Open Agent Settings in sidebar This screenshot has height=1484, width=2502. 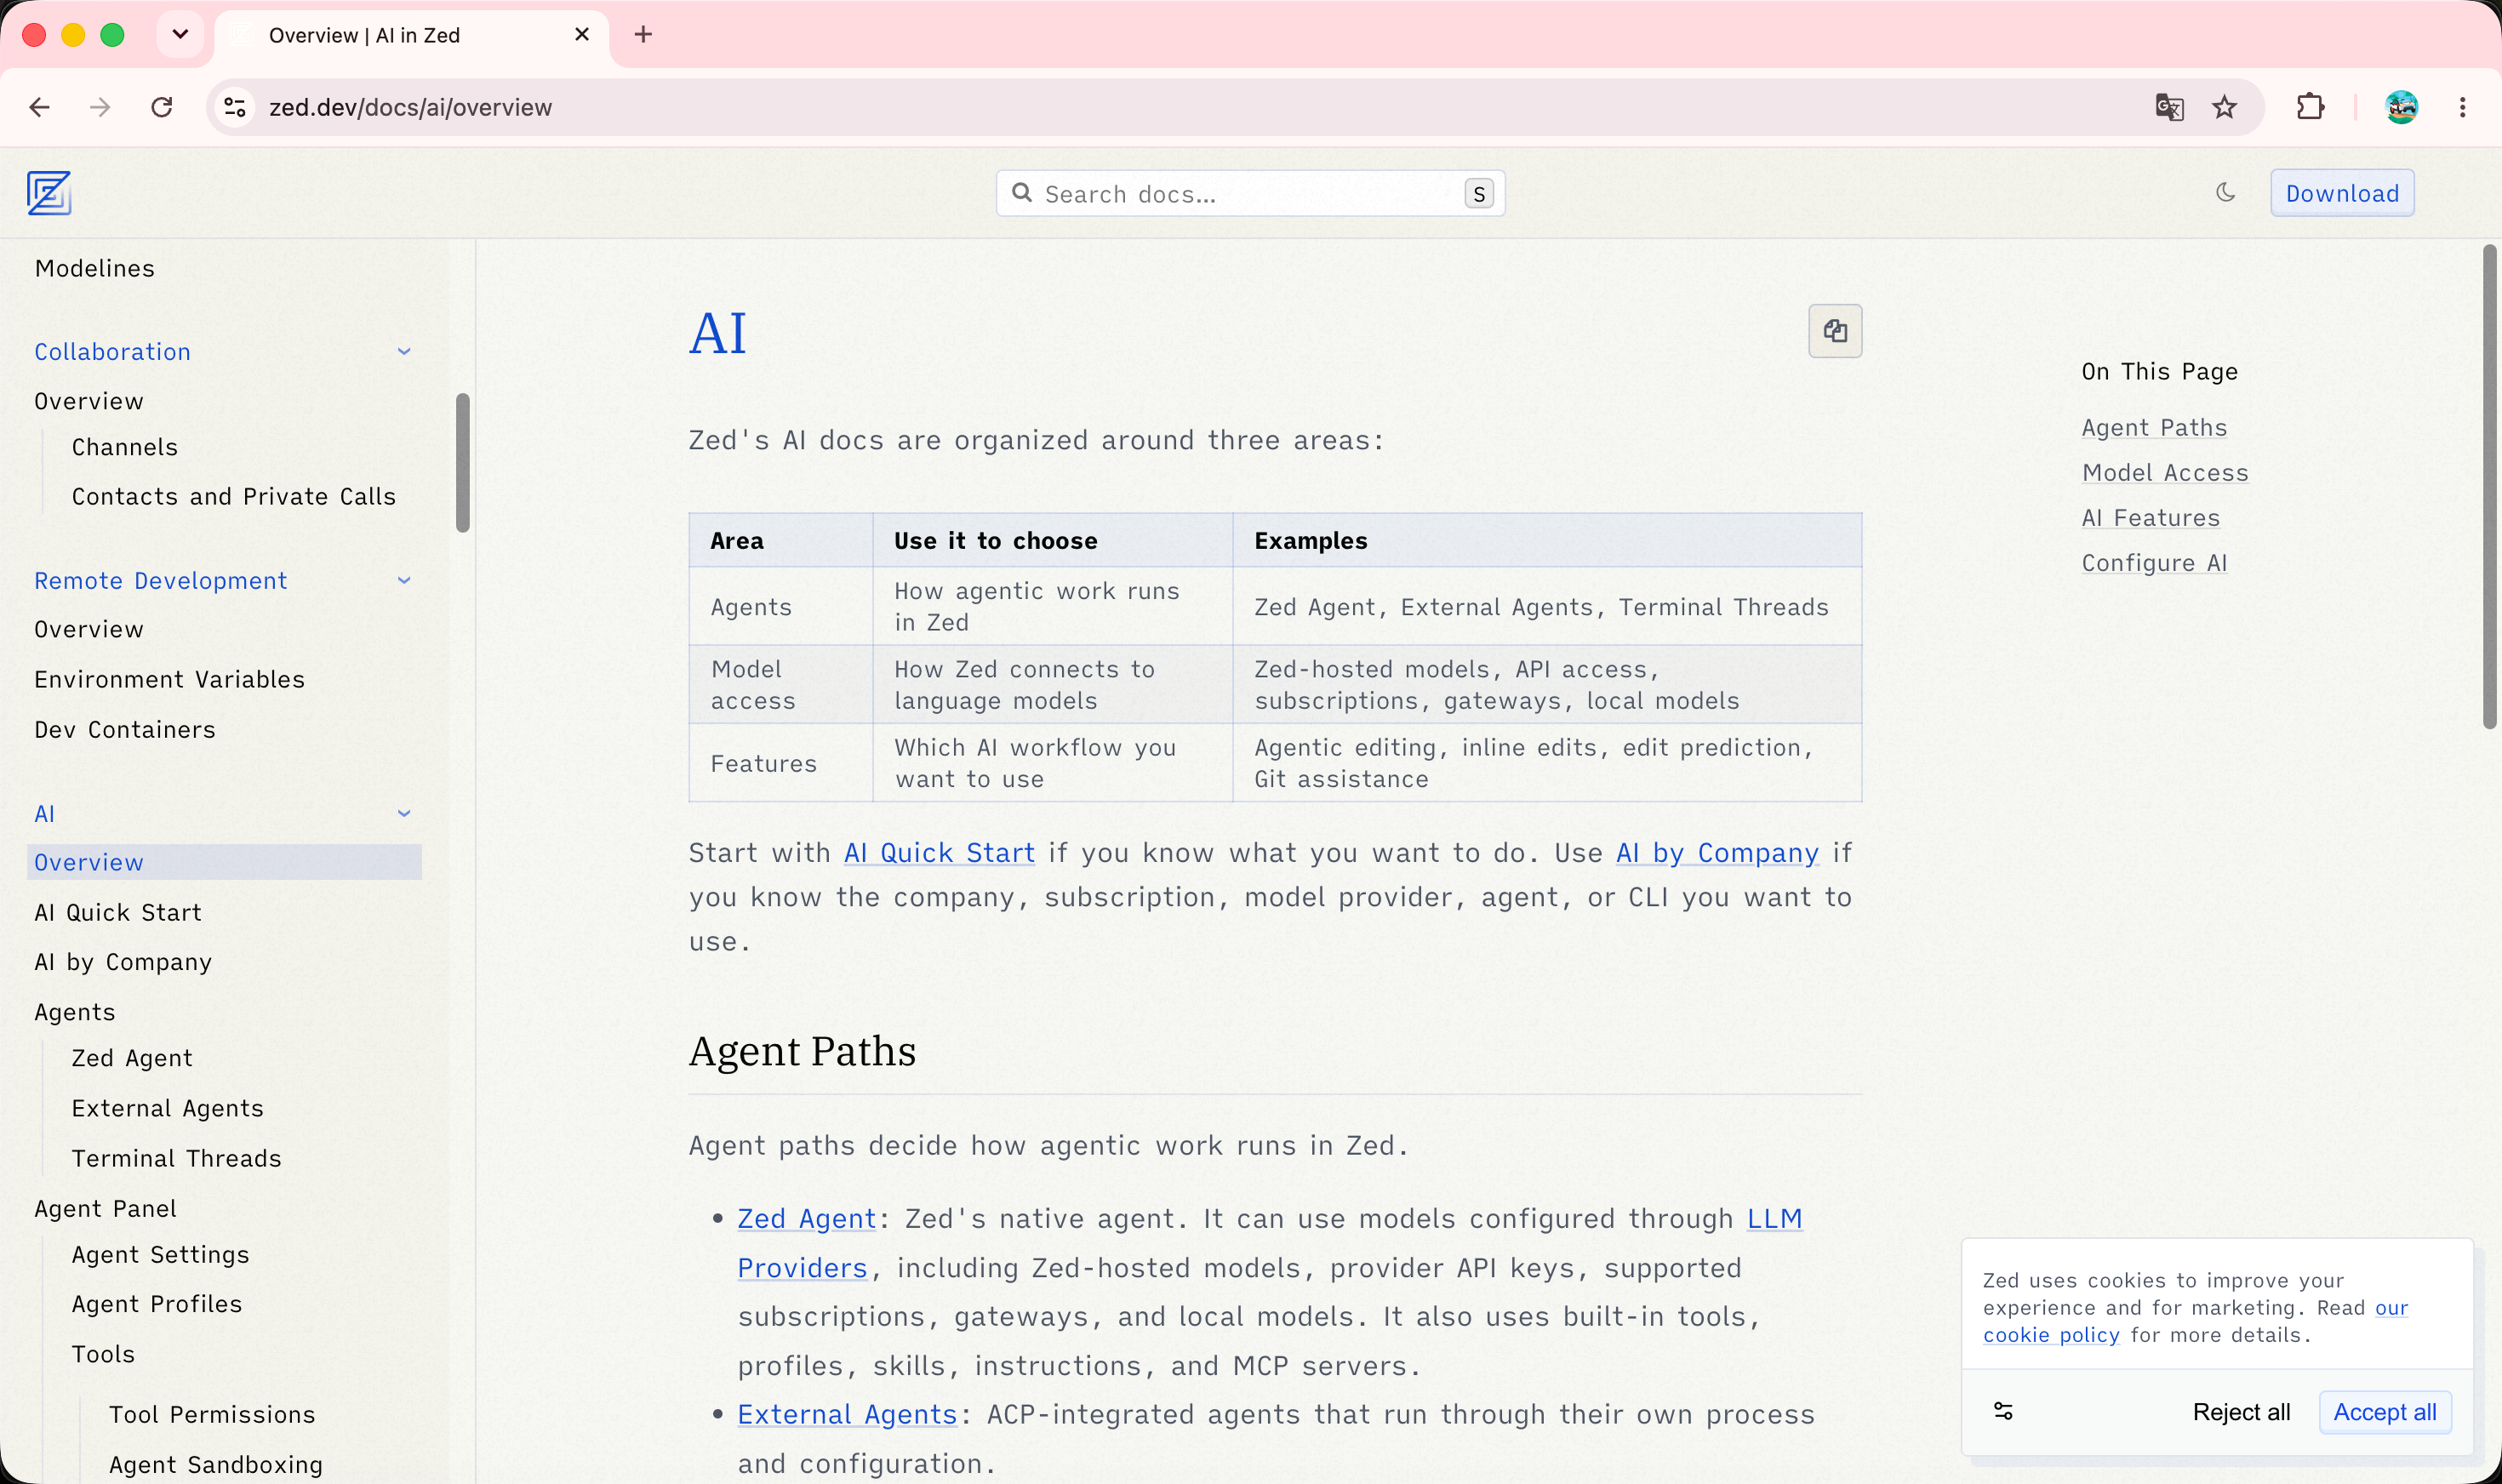point(160,1254)
